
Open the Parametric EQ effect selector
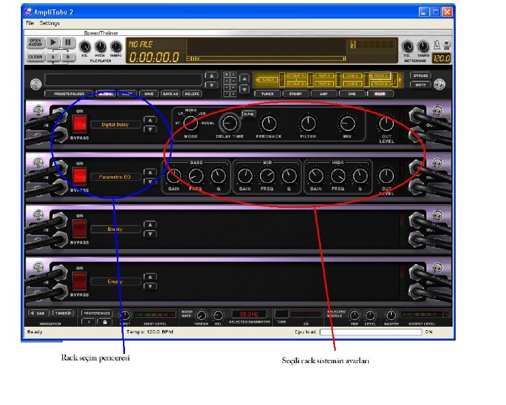(x=116, y=177)
